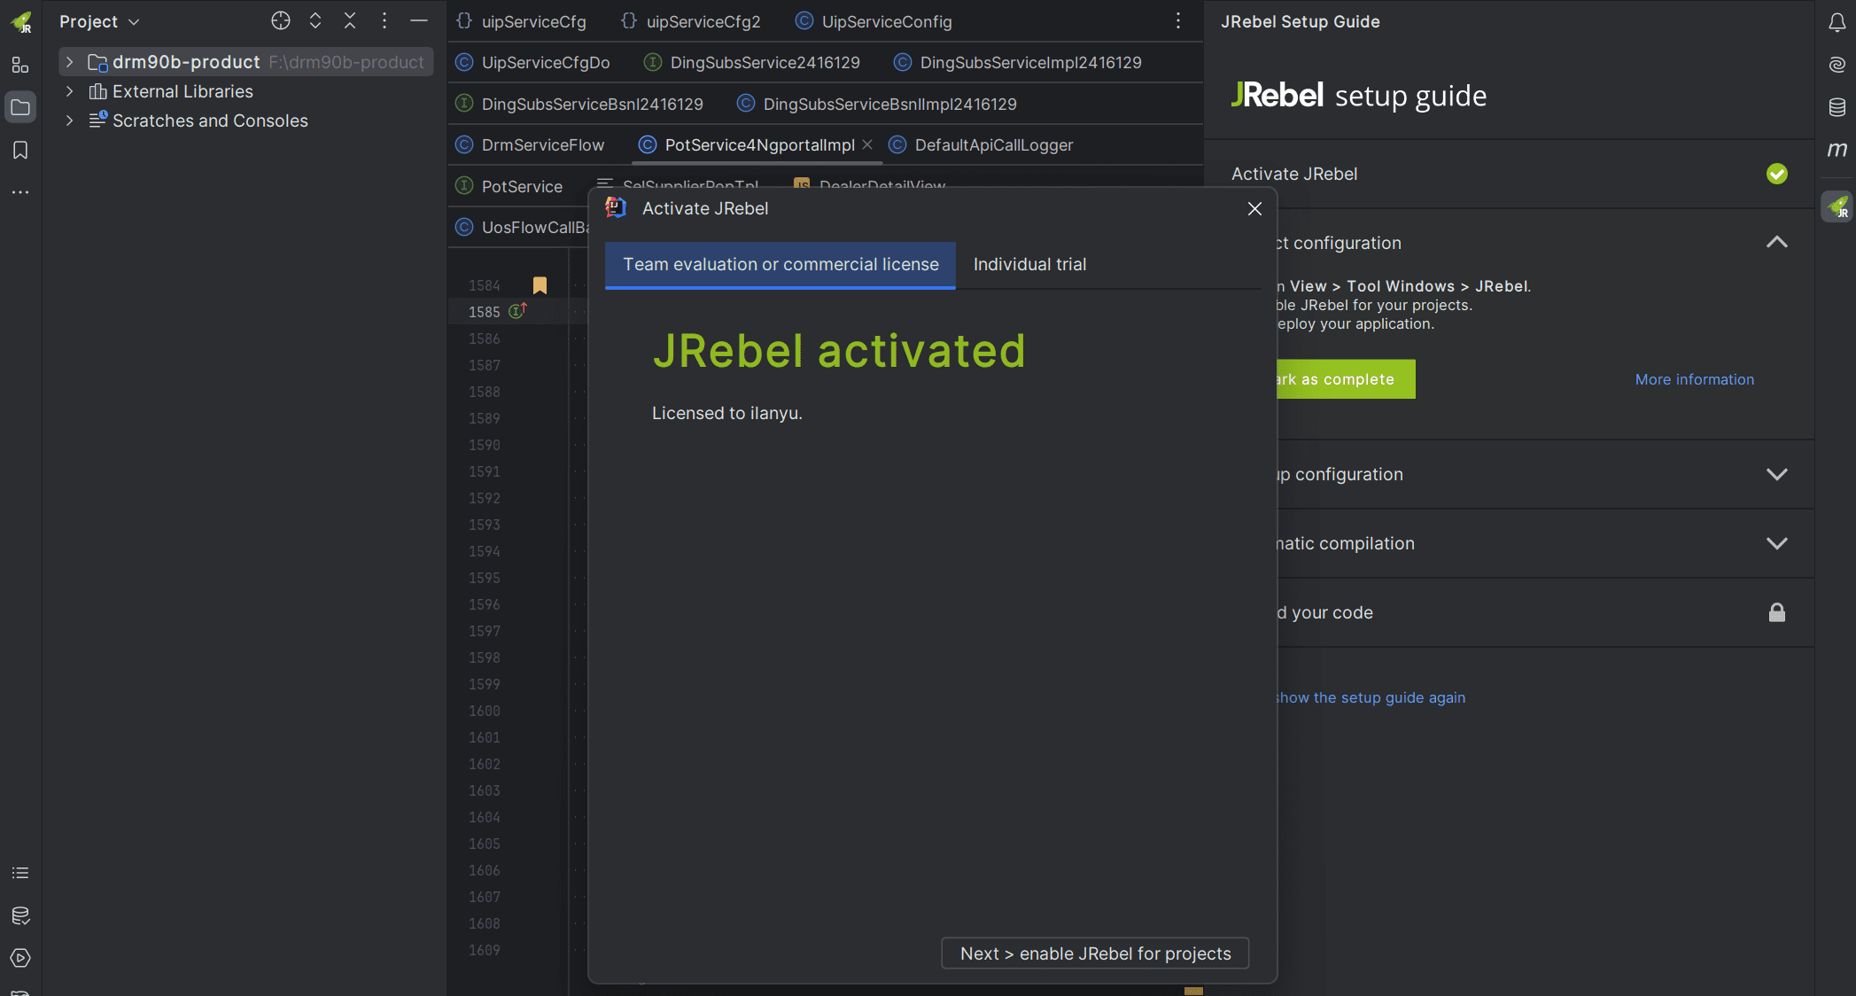Open the JRebel tool window on right sidebar
The width and height of the screenshot is (1856, 996).
pos(1837,206)
